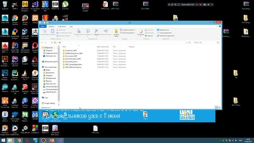Switch to the Share ribbon tab
The image size is (254, 143).
pos(62,26)
